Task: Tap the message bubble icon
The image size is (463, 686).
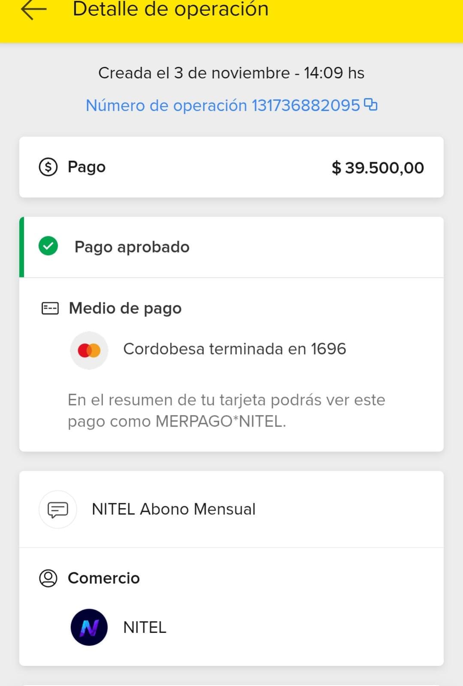Action: (x=58, y=509)
